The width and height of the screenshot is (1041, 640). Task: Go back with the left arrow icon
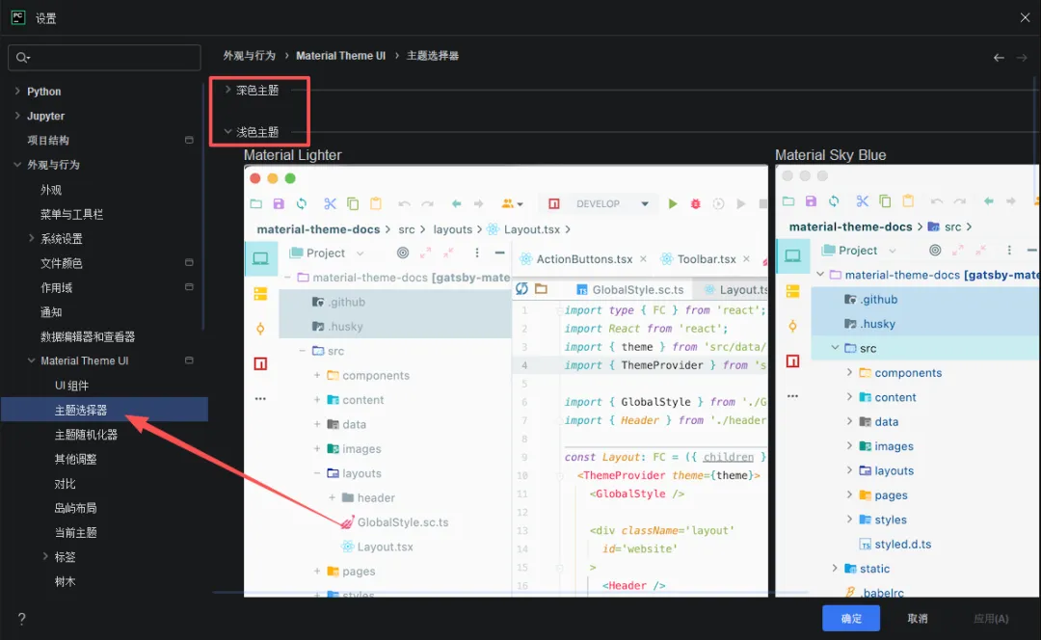point(999,58)
